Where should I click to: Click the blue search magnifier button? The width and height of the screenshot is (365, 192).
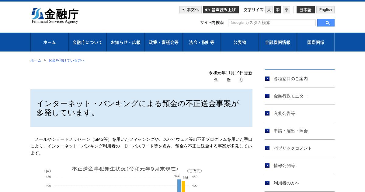coord(326,23)
